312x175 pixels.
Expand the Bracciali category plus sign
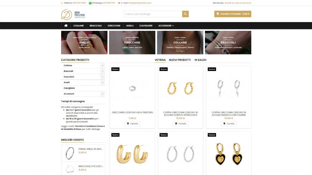[x=102, y=71]
